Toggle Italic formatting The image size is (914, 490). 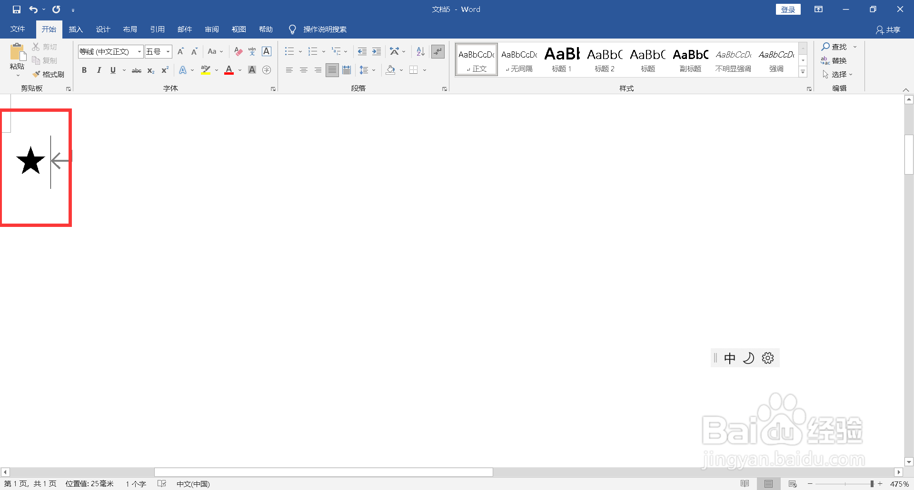pos(99,70)
